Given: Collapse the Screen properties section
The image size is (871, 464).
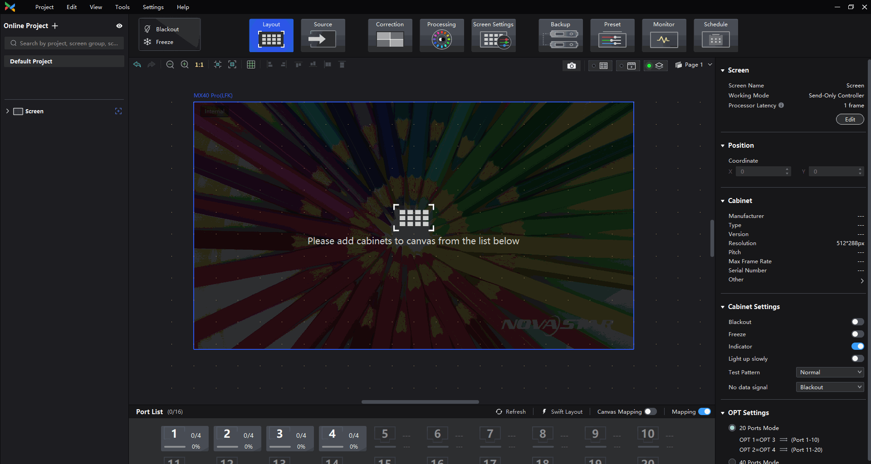Looking at the screenshot, I should pyautogui.click(x=723, y=70).
